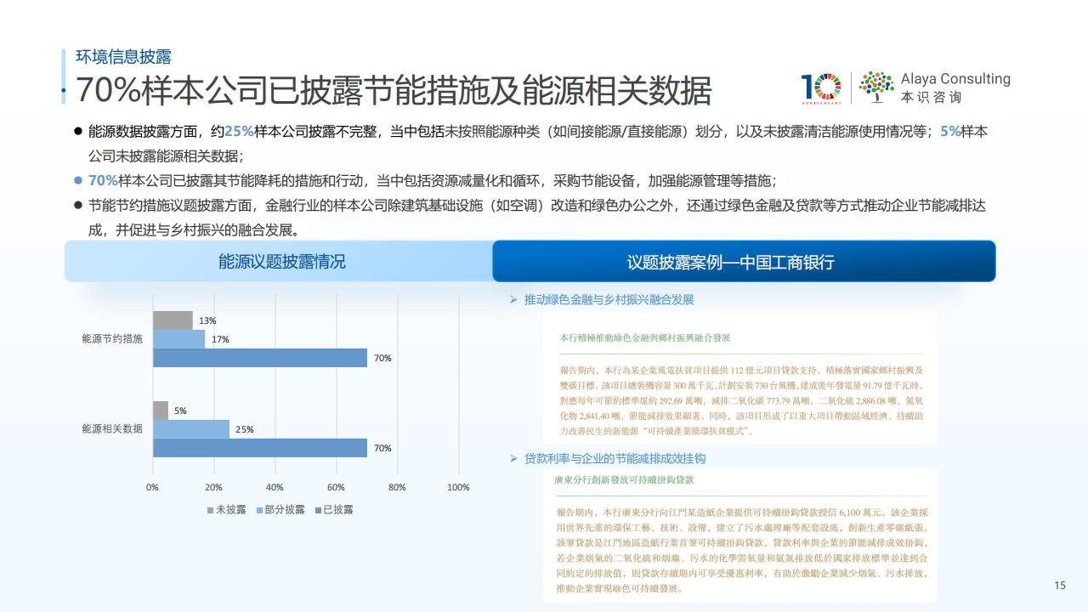Click the 20% axis tick label

[213, 487]
